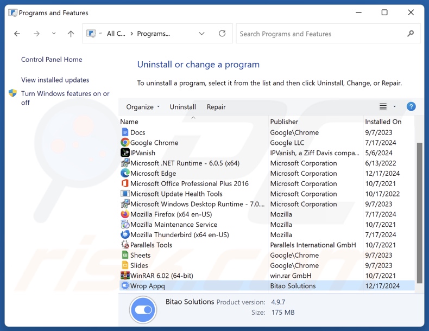Go forward with the forward arrow

(36, 34)
